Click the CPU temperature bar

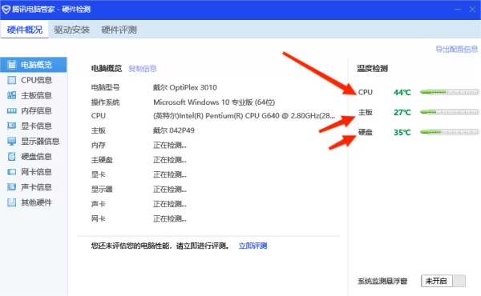pos(450,92)
